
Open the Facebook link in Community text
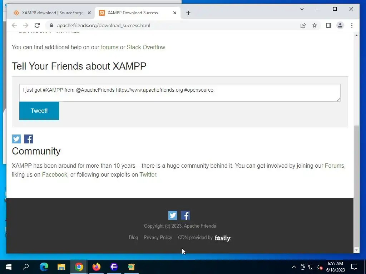[x=54, y=174]
